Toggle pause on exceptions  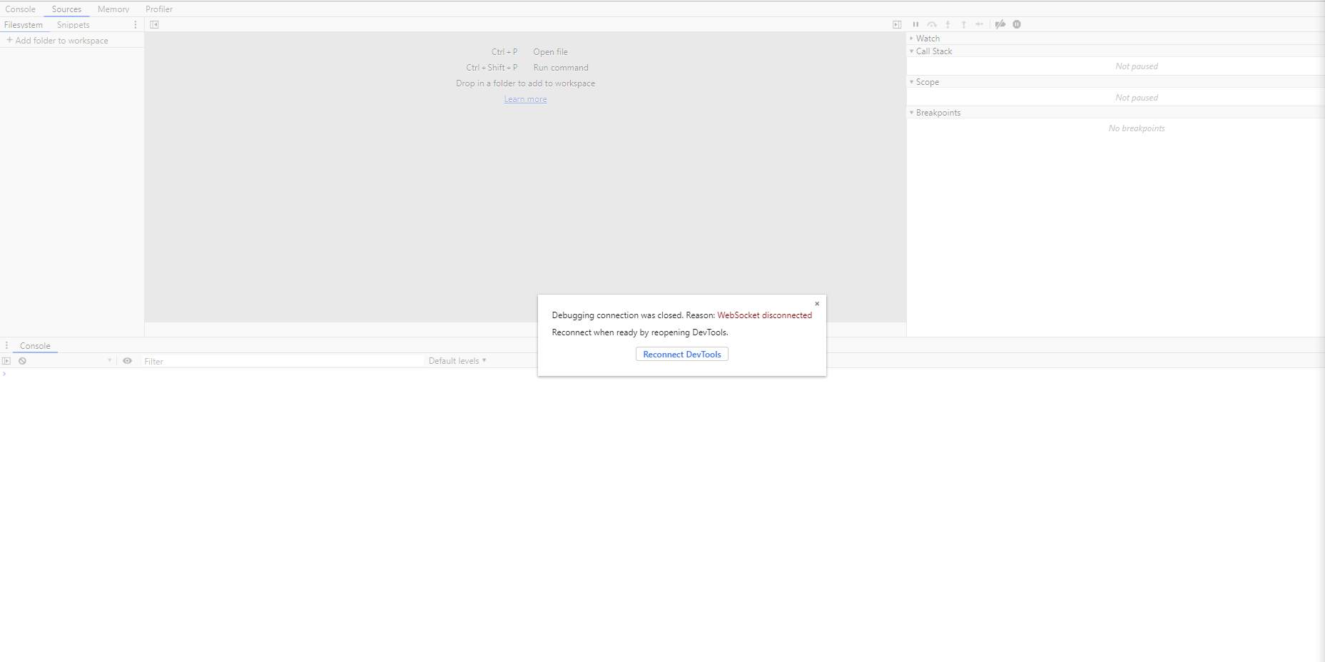(x=1017, y=24)
